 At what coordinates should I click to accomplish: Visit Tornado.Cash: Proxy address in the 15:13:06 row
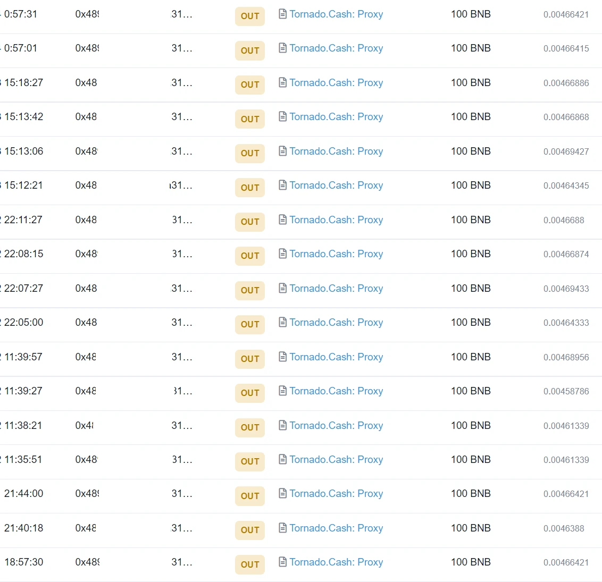(336, 151)
